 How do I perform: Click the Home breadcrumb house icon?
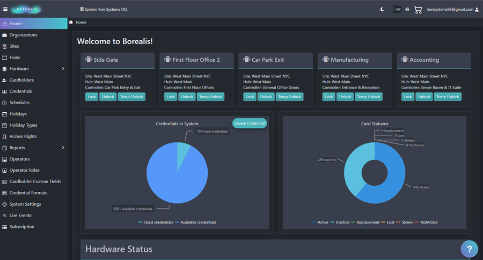71,22
